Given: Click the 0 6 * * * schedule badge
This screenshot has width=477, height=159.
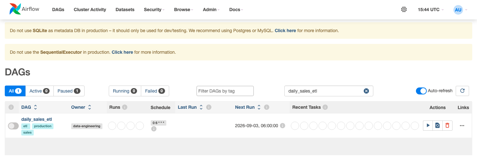Looking at the screenshot, I should pyautogui.click(x=158, y=123).
